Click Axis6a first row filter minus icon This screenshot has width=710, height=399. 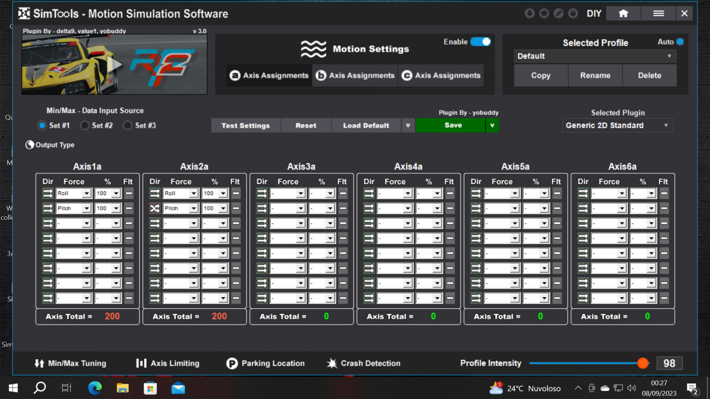click(664, 193)
